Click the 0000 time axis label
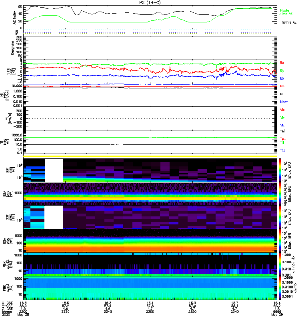This screenshot has height=320, width=300. [277, 312]
